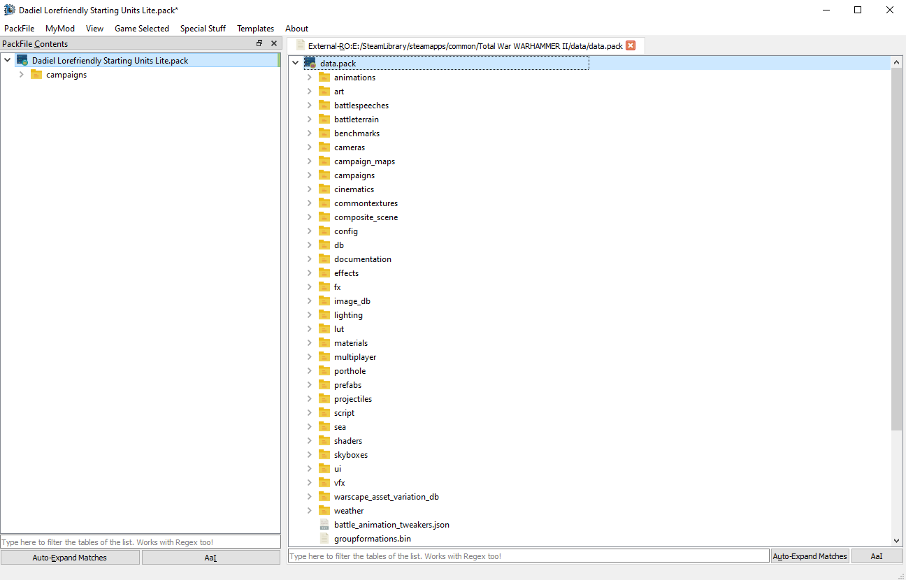Expand the weather folder
This screenshot has height=580, width=906.
310,511
